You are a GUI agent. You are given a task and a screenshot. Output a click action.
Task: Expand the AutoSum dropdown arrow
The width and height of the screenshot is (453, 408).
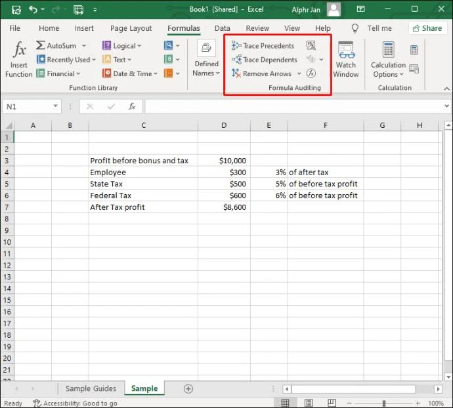(84, 46)
